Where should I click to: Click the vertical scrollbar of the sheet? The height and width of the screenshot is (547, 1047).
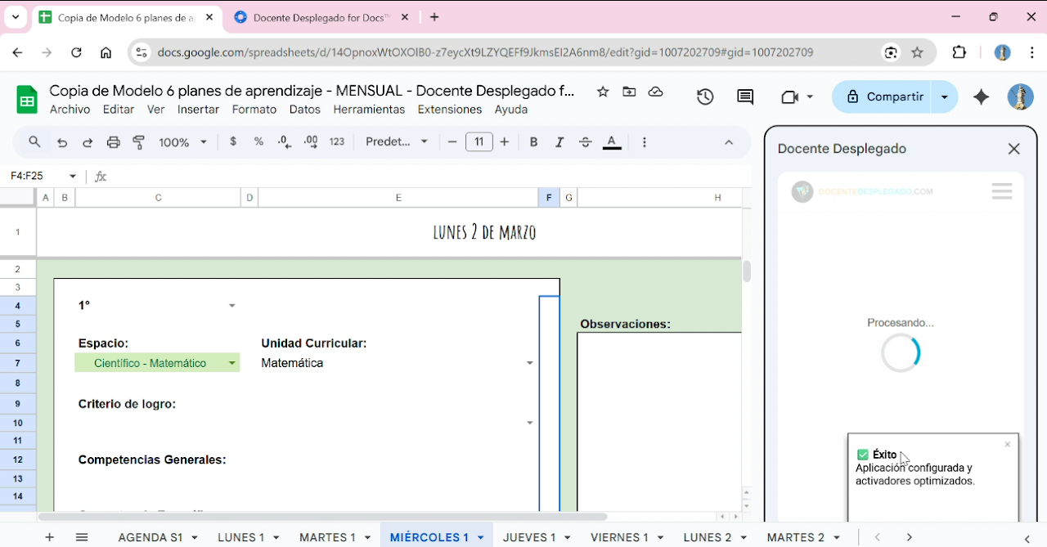click(x=747, y=271)
